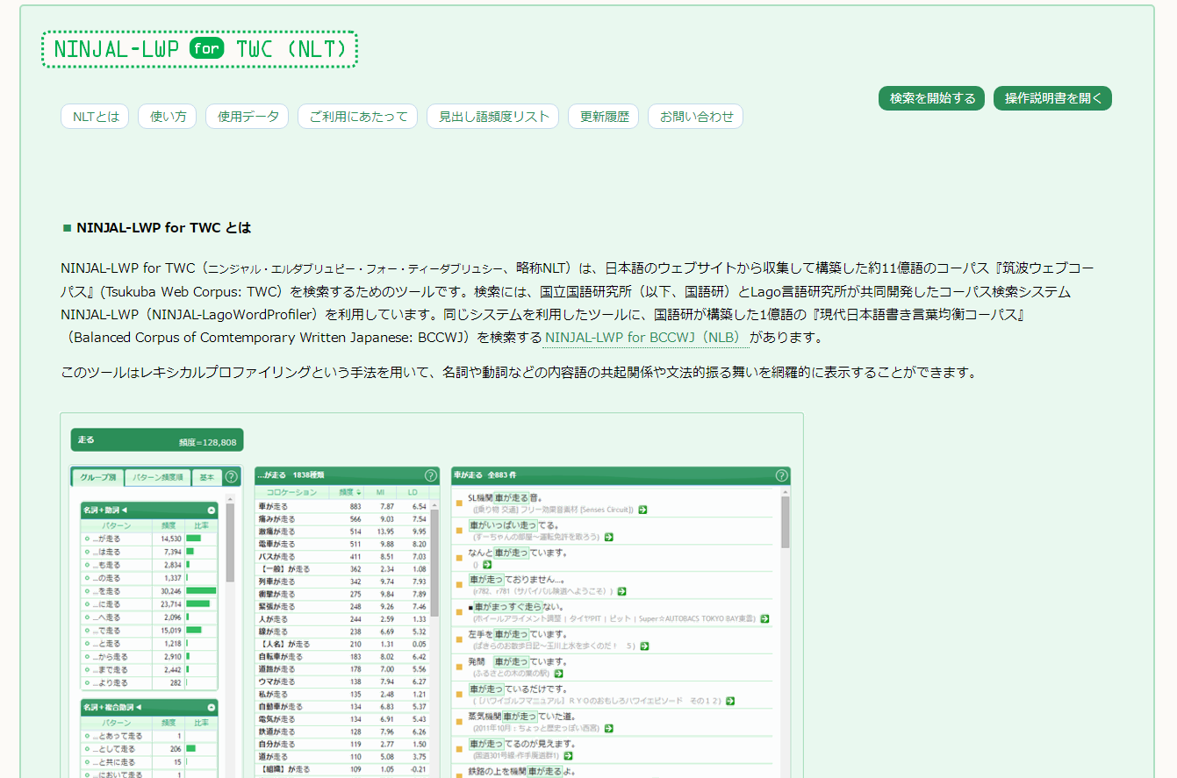The width and height of the screenshot is (1177, 778).
Task: Open source arrow under なんと車が走っています
Action: pyautogui.click(x=487, y=565)
